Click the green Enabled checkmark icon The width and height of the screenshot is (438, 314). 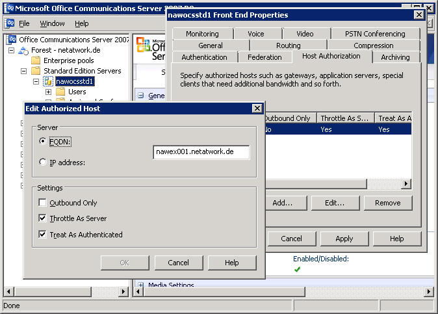(297, 269)
